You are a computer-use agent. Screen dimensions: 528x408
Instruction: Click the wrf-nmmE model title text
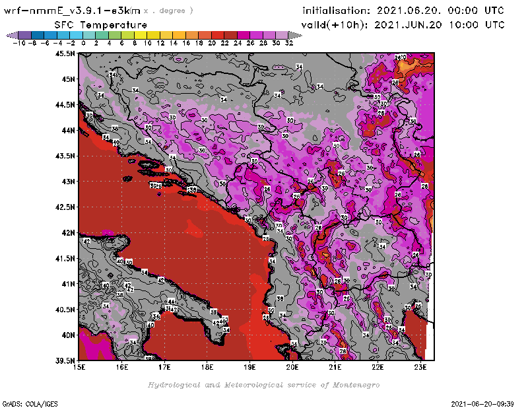[73, 11]
